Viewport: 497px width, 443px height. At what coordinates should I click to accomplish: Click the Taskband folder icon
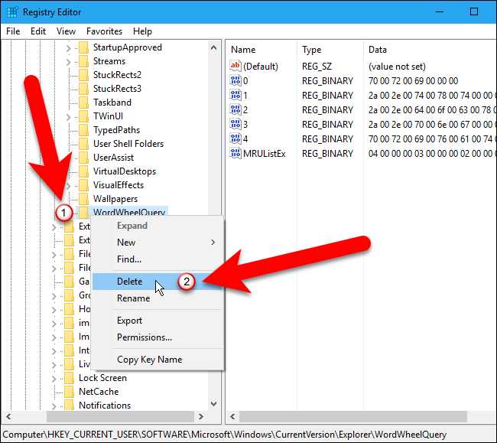[83, 103]
